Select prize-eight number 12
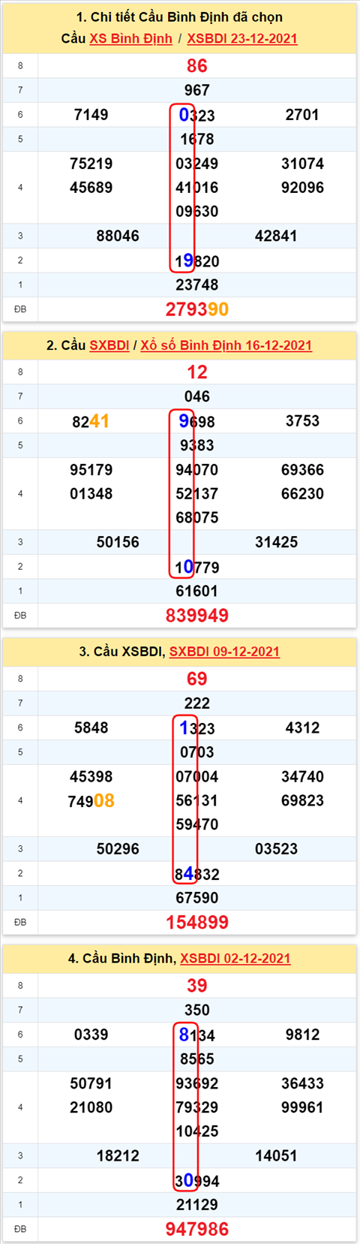 pos(197,372)
